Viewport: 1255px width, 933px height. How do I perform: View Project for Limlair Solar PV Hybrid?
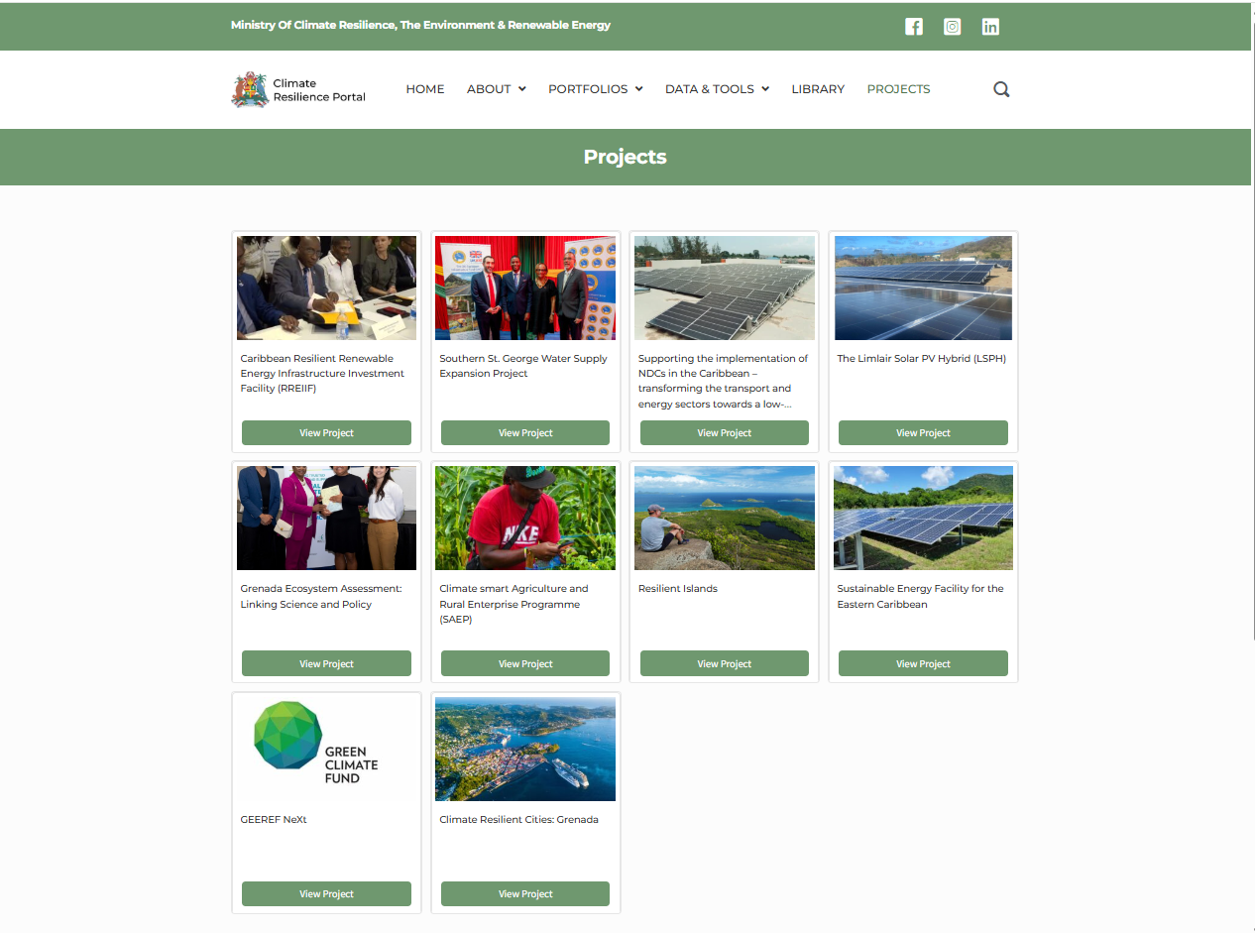(923, 433)
